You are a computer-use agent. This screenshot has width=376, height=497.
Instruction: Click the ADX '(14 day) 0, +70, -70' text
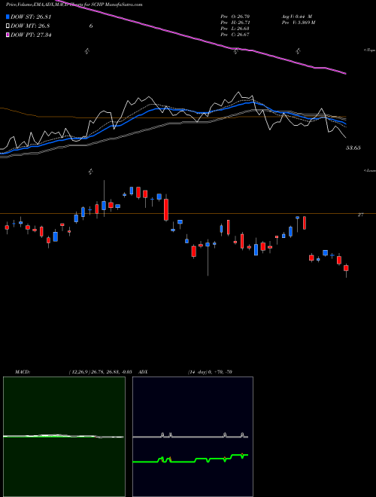point(210,372)
